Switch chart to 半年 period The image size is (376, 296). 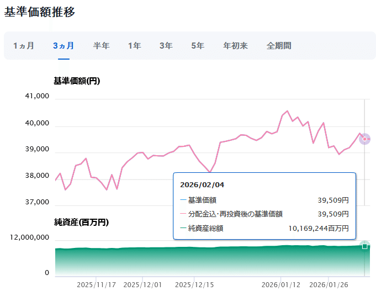[x=101, y=46]
